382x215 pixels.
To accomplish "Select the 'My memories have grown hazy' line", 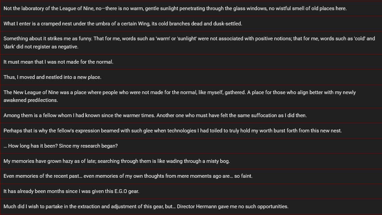I will click(x=191, y=161).
